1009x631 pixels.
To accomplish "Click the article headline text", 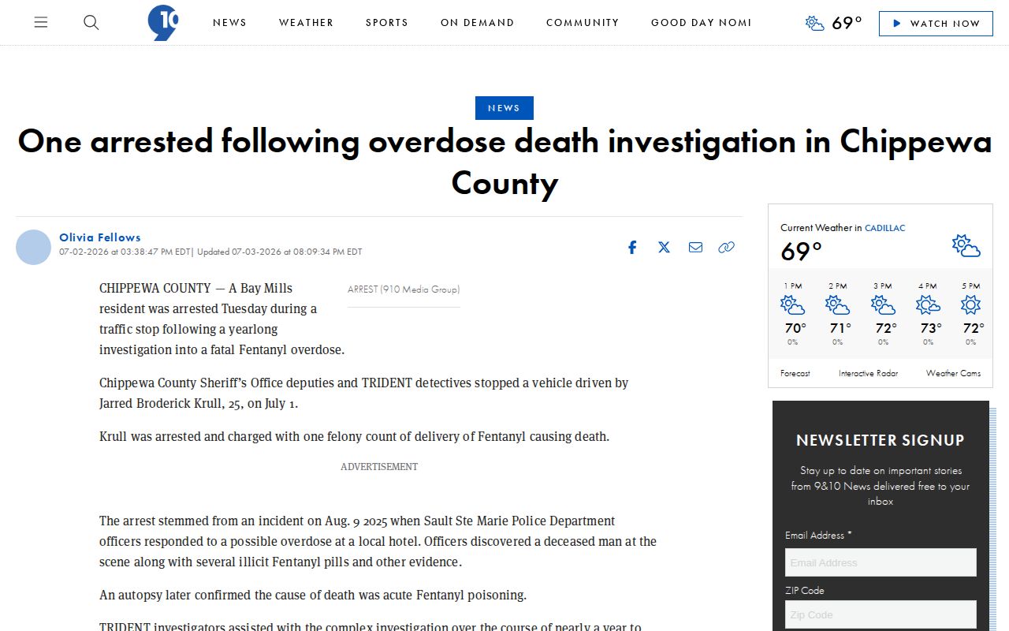I will (x=504, y=162).
